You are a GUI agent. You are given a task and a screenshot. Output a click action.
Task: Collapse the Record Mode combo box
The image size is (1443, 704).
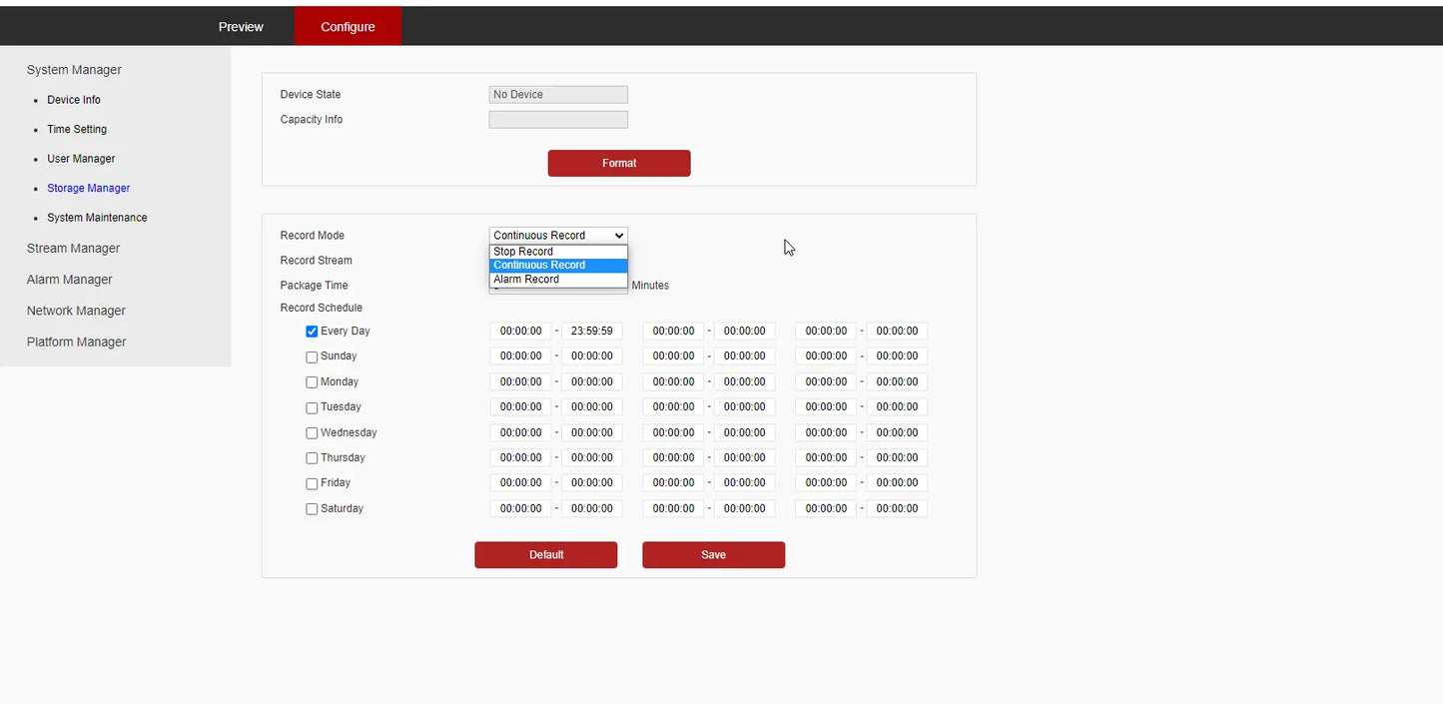pyautogui.click(x=558, y=236)
